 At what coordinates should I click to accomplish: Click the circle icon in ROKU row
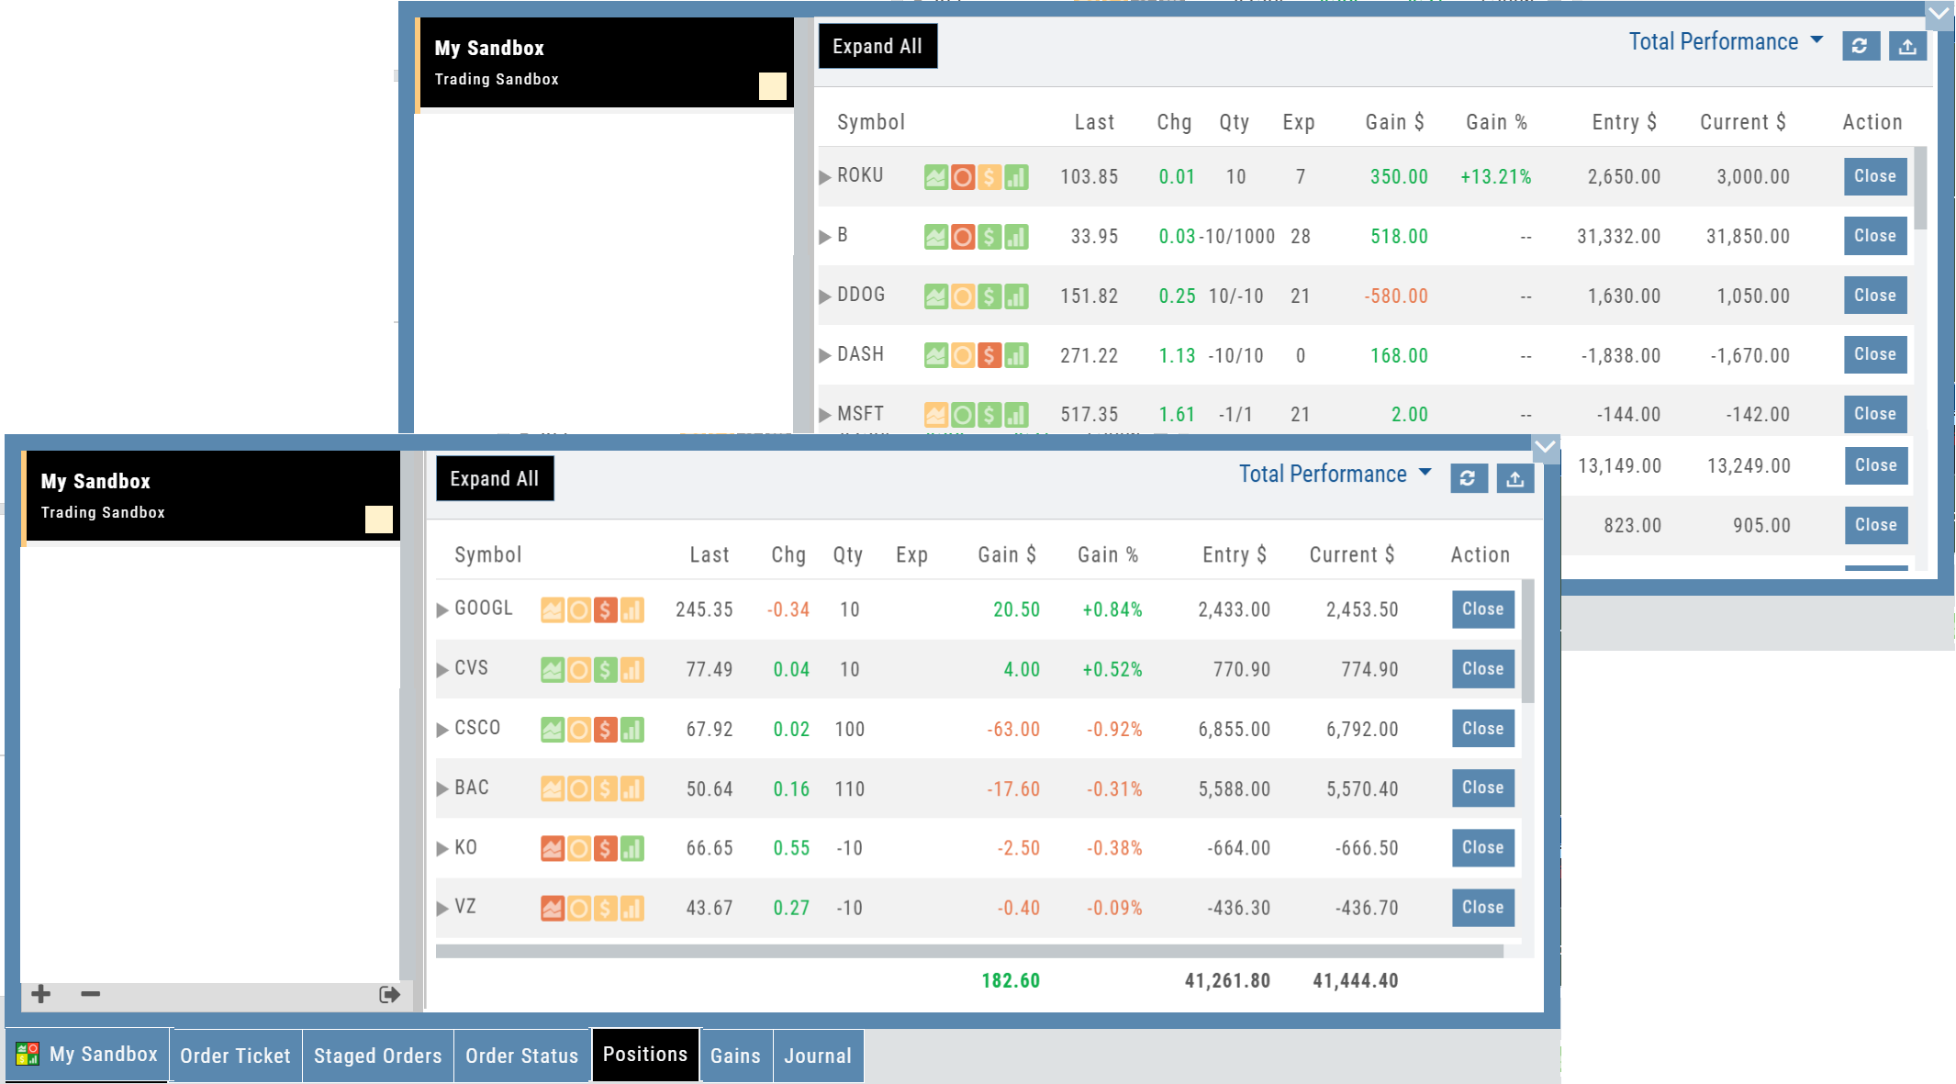(962, 177)
